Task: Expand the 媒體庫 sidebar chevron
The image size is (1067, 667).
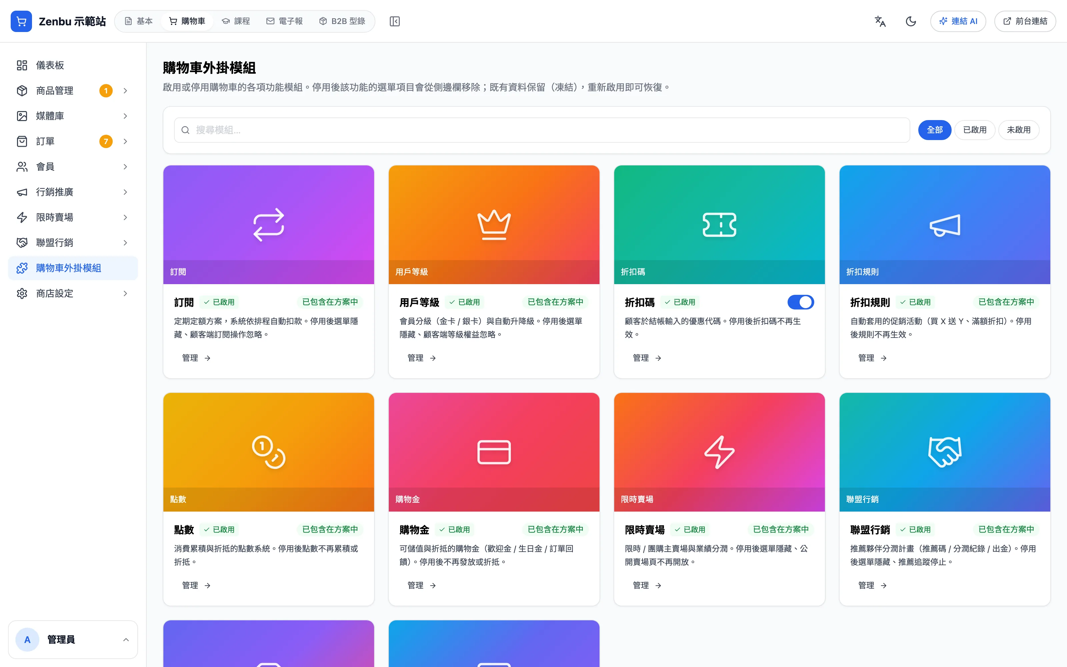Action: [125, 116]
